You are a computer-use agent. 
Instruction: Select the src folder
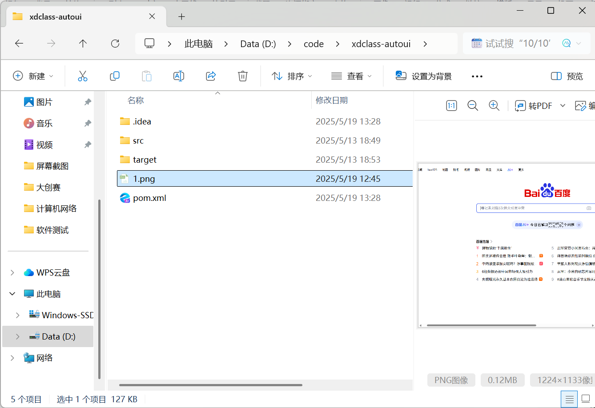point(265,140)
